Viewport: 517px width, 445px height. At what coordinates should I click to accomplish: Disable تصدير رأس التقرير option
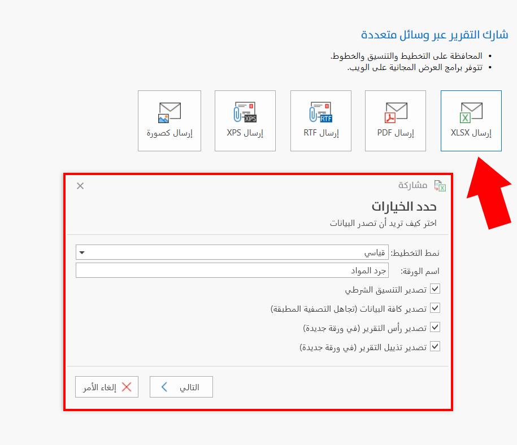[x=435, y=327]
